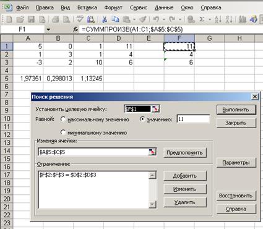Image resolution: width=263 pixels, height=229 pixels.
Task: Click the Save toolbar icon
Action: tap(31, 20)
